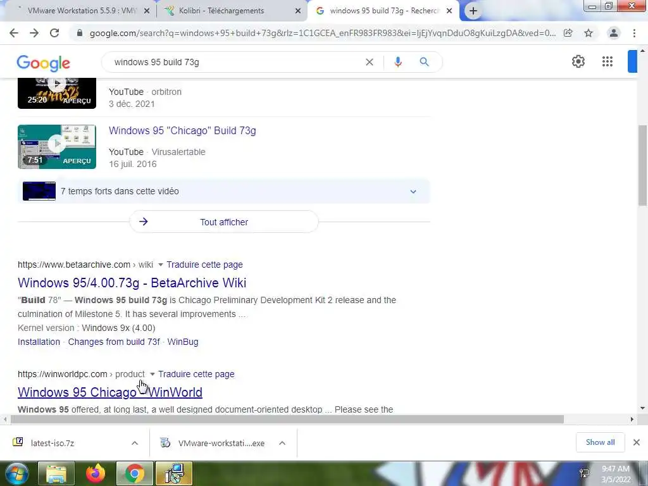Open Chrome three-dot menu
Screen dimensions: 648x486
[x=634, y=33]
